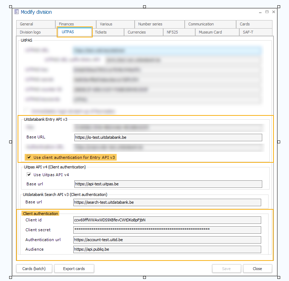The image size is (289, 281).
Task: Maximize the Modify division window
Action: (x=267, y=12)
